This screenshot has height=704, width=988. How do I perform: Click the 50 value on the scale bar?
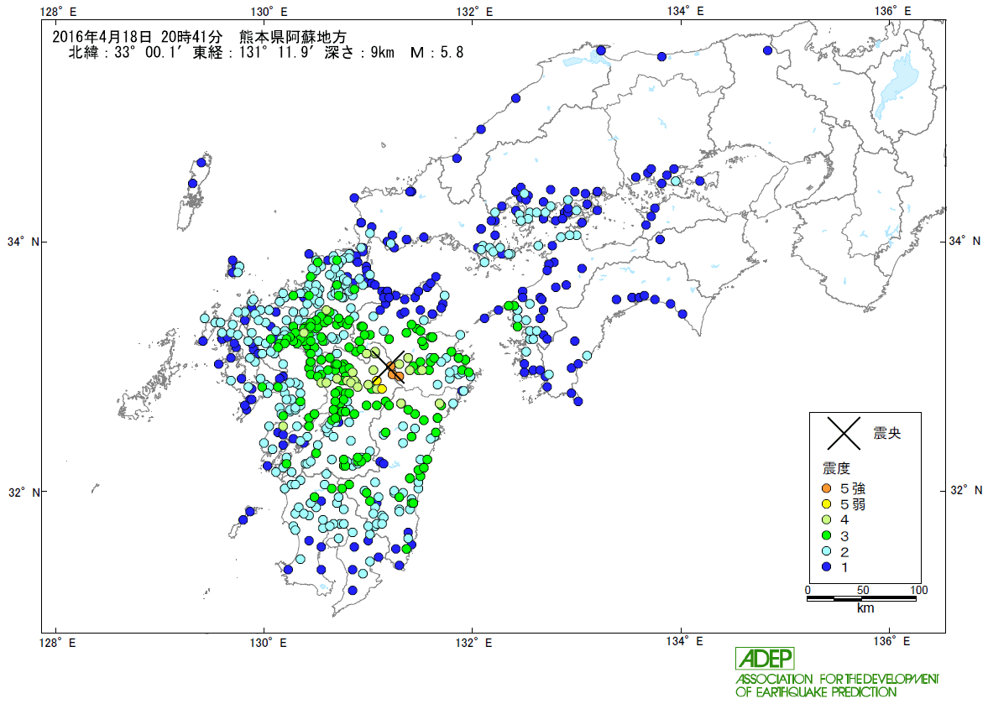pyautogui.click(x=863, y=590)
